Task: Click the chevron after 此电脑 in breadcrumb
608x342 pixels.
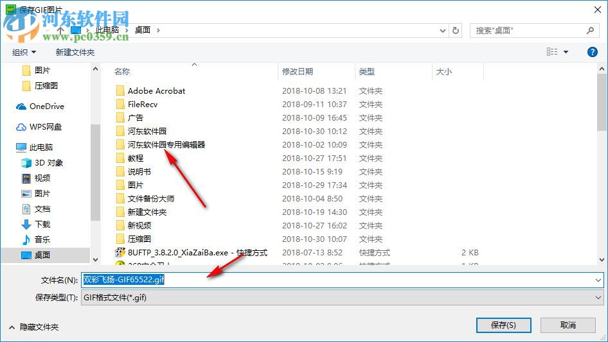Action: coord(127,30)
